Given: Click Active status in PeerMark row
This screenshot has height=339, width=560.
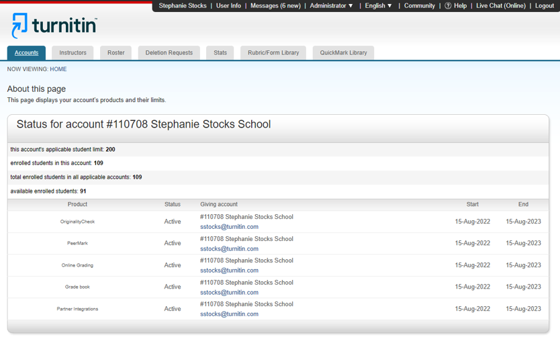Looking at the screenshot, I should click(173, 243).
